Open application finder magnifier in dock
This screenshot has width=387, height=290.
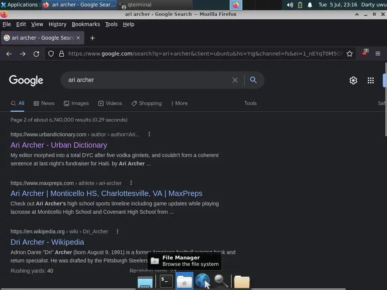221,281
